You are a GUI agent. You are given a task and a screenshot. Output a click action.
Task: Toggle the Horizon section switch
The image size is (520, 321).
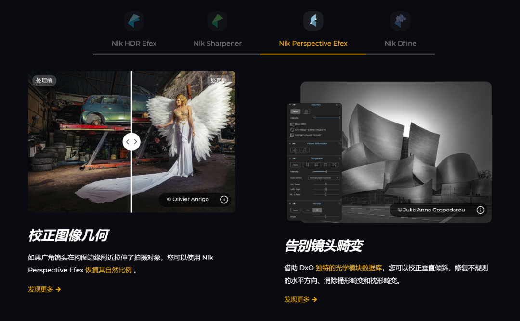click(x=294, y=204)
